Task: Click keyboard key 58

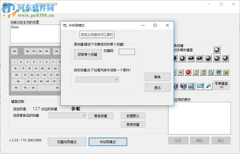Action: 16,88
